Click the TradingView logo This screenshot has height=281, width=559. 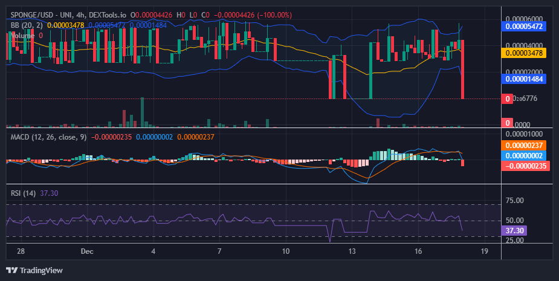[x=34, y=270]
